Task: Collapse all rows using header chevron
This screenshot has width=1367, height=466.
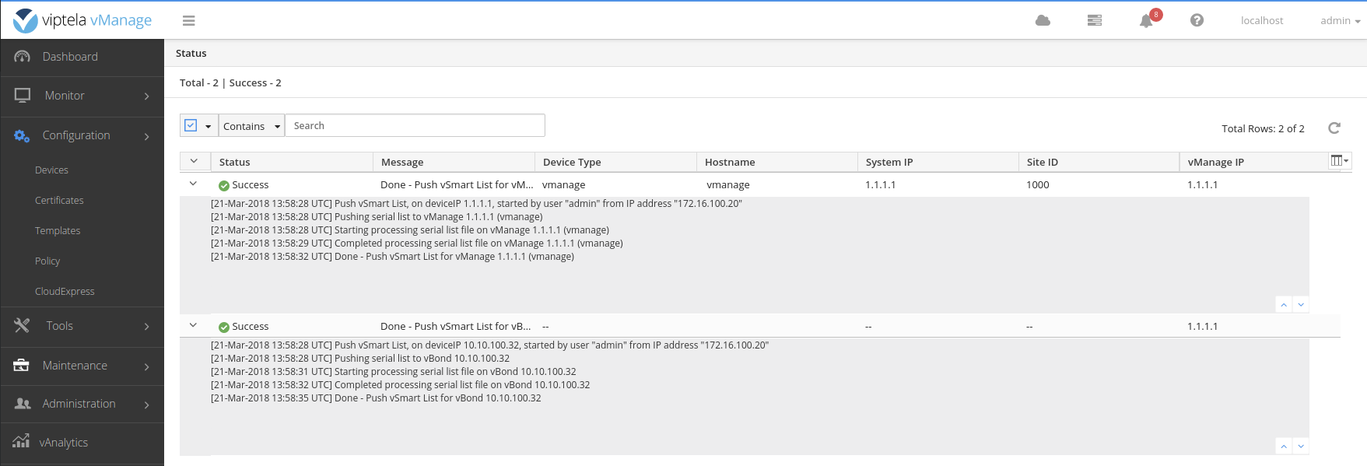Action: 194,162
